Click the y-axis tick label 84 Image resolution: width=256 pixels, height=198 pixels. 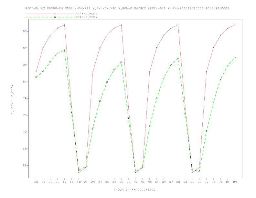click(25, 65)
